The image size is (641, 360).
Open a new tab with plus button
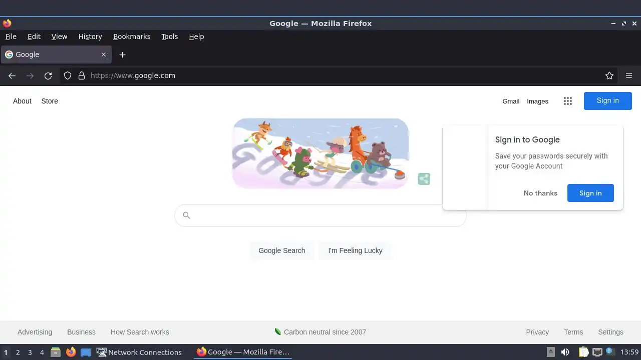[x=122, y=54]
